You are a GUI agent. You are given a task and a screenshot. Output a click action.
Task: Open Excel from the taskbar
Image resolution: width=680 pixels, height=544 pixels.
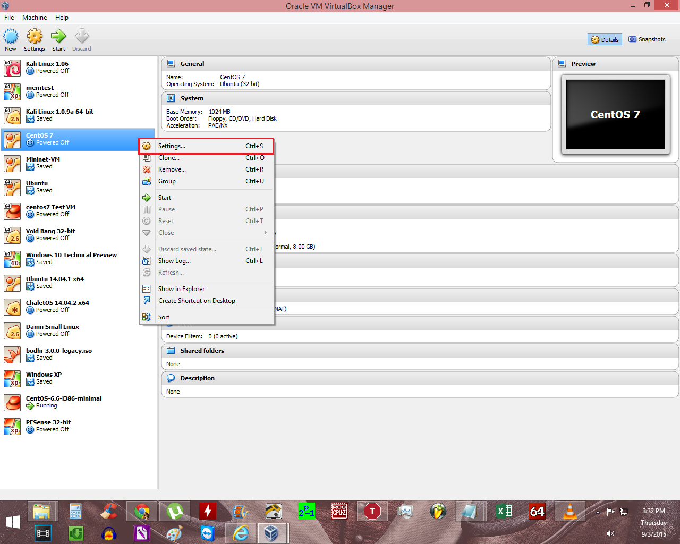[504, 512]
